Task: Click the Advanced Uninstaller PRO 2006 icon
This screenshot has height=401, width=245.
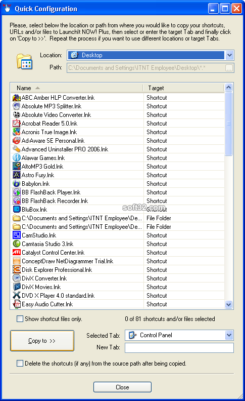Action: pyautogui.click(x=17, y=149)
